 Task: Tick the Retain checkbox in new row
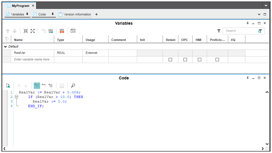coord(170,60)
